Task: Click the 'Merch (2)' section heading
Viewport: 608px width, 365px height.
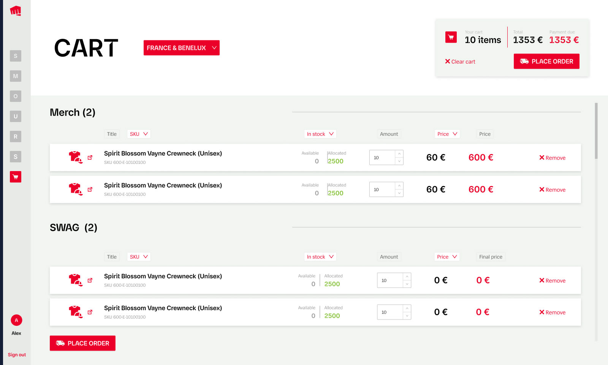Action: pos(73,112)
